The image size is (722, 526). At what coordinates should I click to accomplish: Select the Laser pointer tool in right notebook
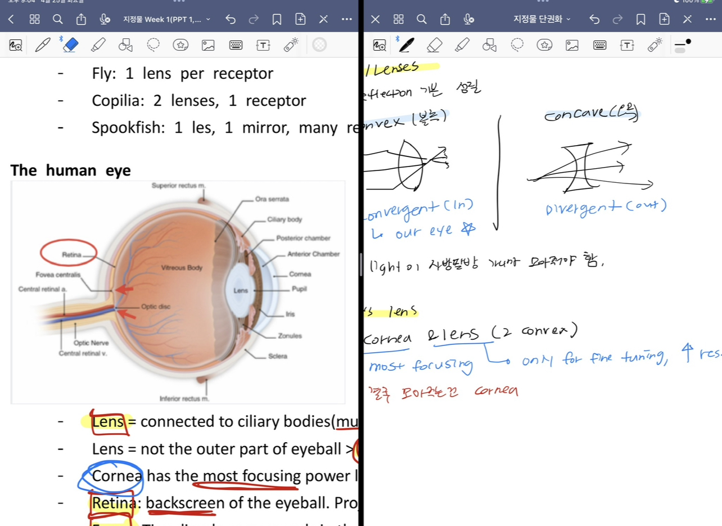655,45
